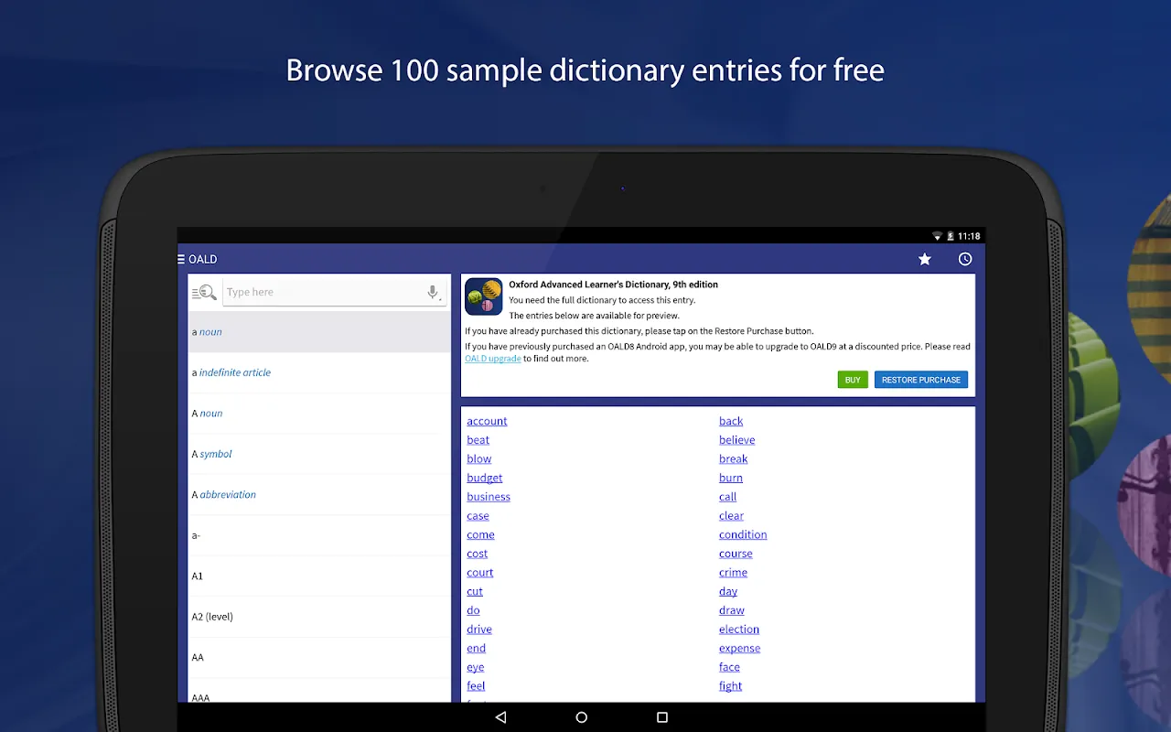This screenshot has width=1171, height=732.
Task: Open the OALD hamburger menu
Action: [x=181, y=260]
